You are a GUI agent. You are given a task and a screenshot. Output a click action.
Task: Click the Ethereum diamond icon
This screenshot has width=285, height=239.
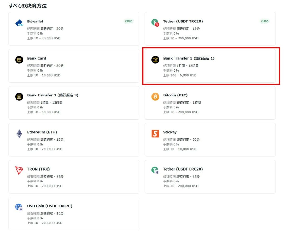click(x=19, y=133)
